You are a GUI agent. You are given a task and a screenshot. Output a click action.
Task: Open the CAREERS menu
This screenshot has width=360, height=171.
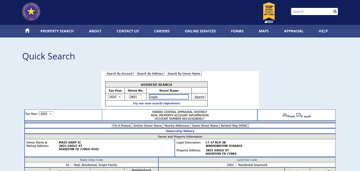(x=162, y=31)
